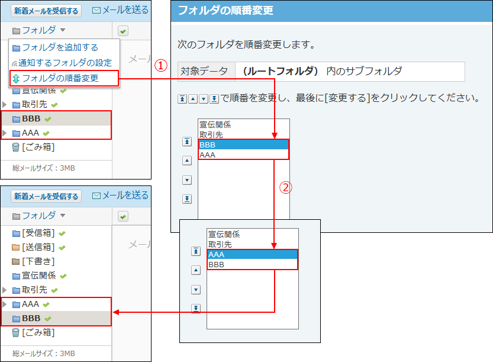Click checkmark beside [受信箱] in bottom panel
Viewport: 493px width, 362px height.
[62, 233]
